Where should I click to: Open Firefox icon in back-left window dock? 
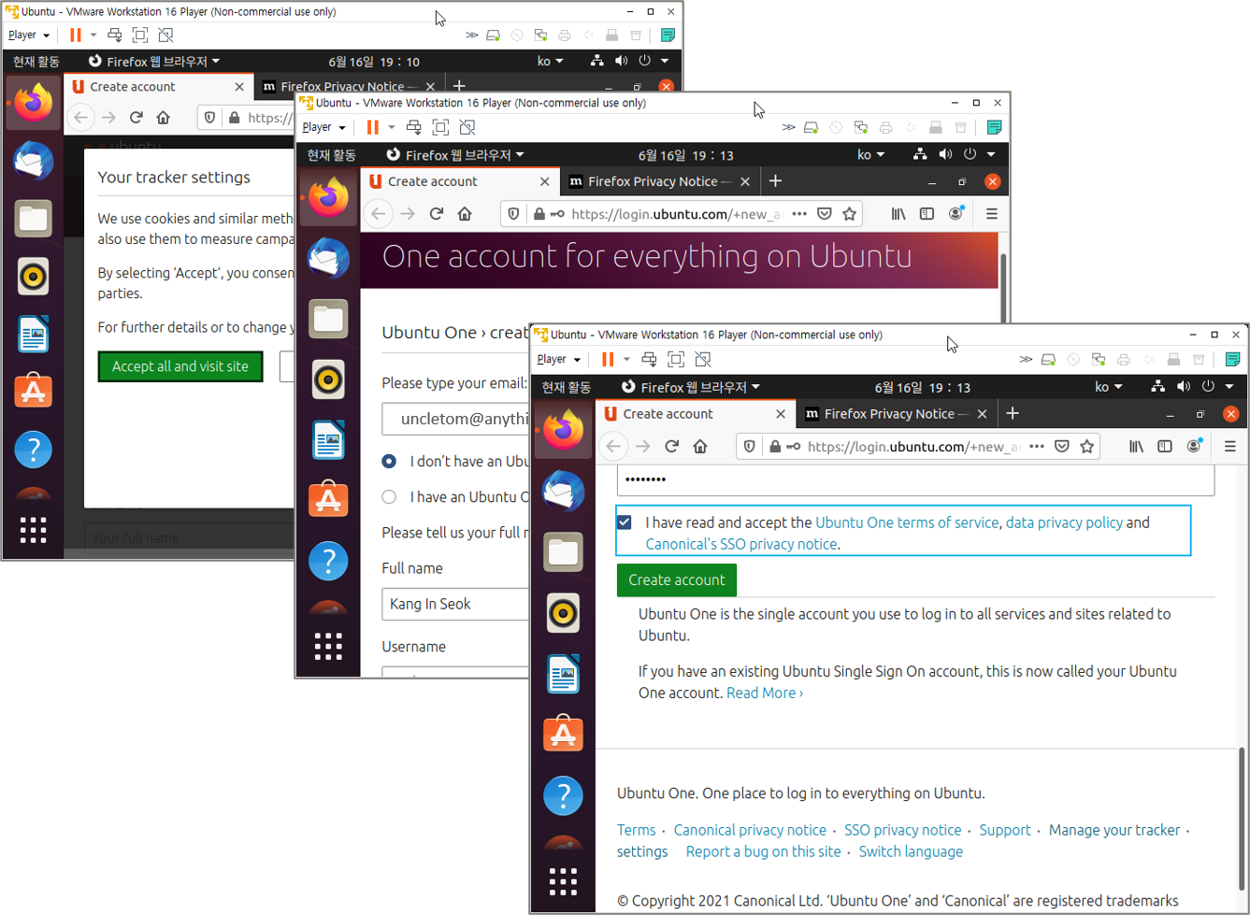click(33, 102)
